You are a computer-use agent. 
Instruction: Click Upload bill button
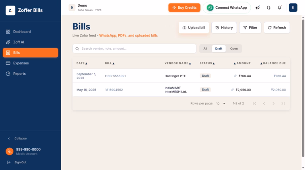click(194, 28)
